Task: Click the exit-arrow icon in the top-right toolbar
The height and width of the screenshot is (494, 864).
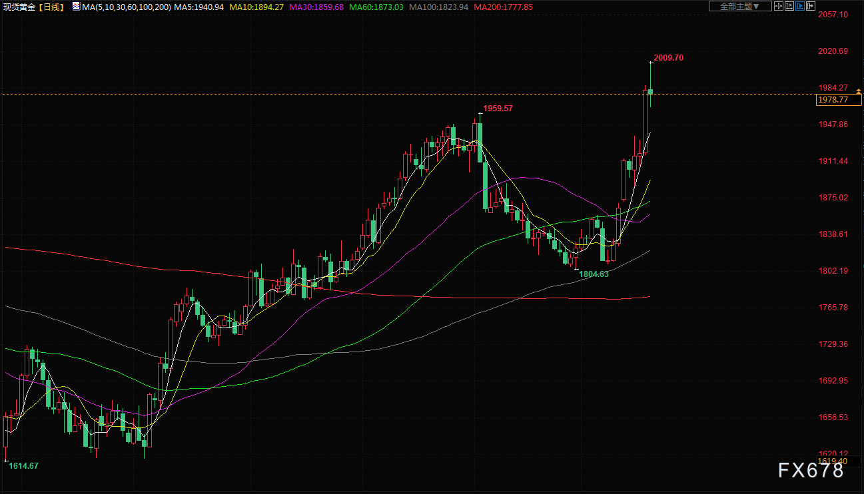Action: pos(811,6)
